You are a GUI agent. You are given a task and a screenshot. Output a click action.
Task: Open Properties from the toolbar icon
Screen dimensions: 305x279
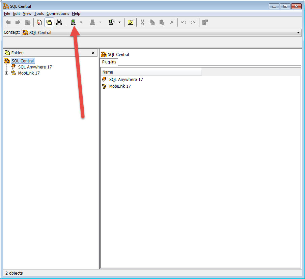tap(205, 22)
